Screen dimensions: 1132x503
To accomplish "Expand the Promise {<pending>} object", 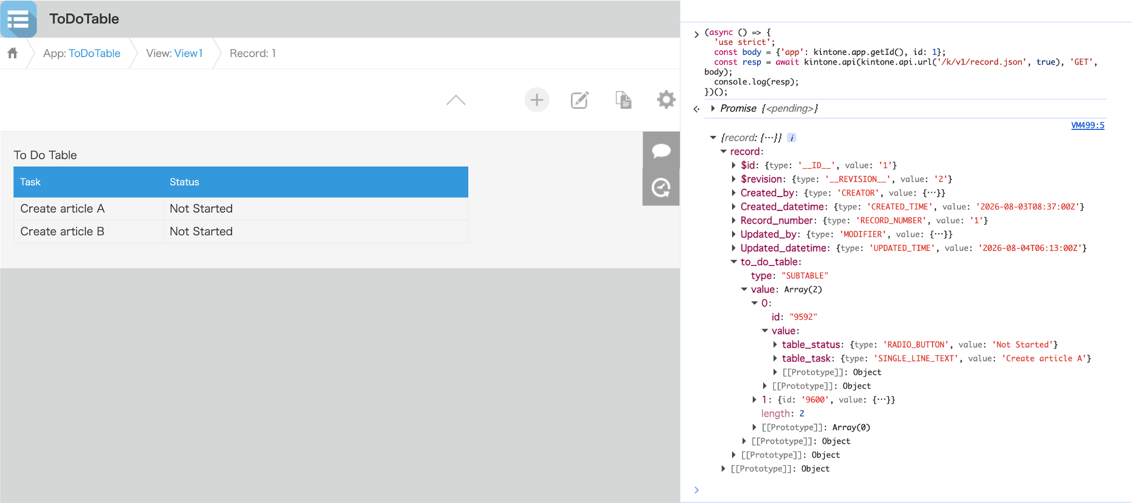I will [x=713, y=108].
